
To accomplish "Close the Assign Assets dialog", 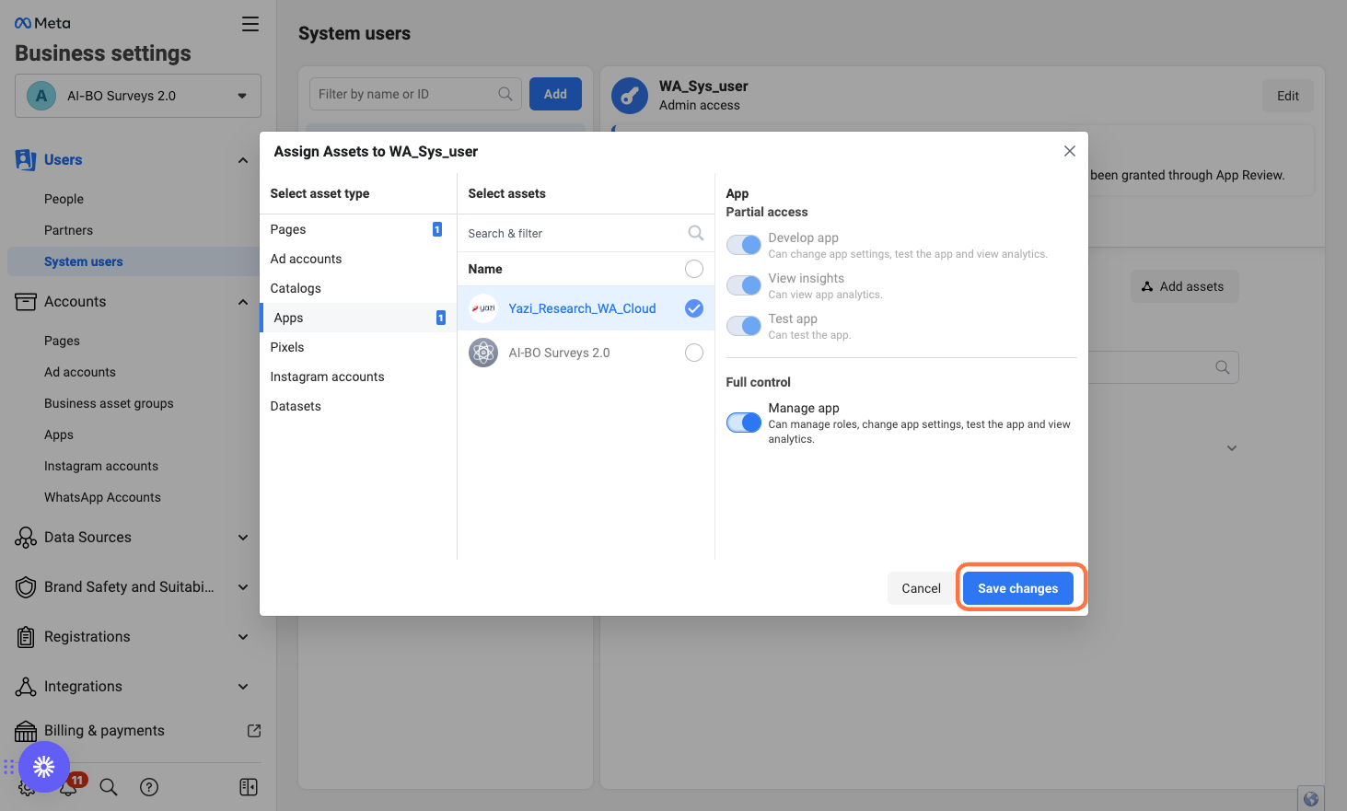I will click(x=1070, y=151).
